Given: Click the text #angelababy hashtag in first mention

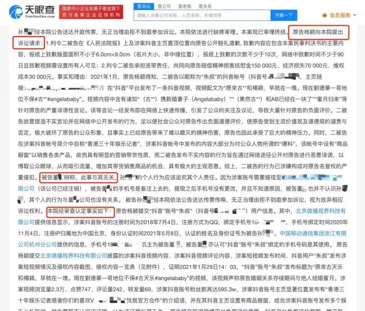Looking at the screenshot, I should tap(63, 100).
